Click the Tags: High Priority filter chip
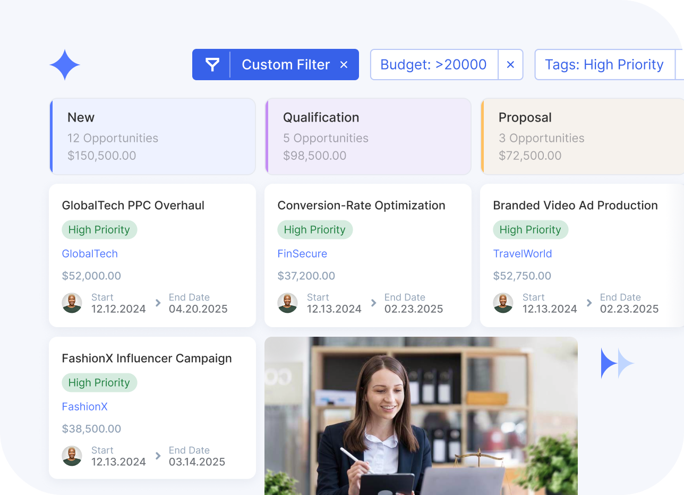 [604, 65]
